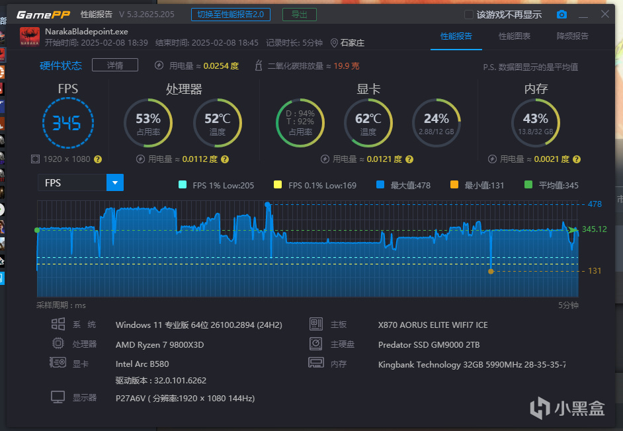Click the green 平均值 legend swatch

[x=528, y=184]
